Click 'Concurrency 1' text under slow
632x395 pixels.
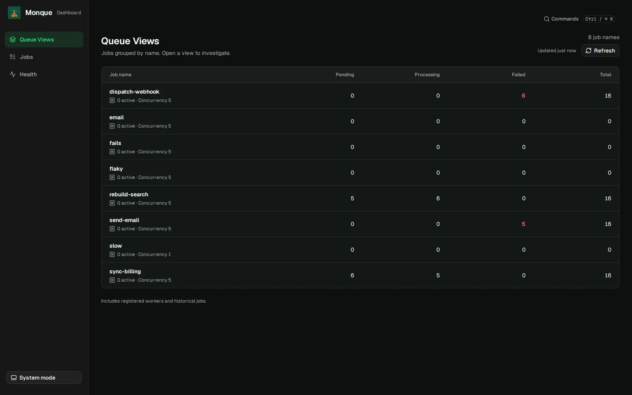pos(154,254)
